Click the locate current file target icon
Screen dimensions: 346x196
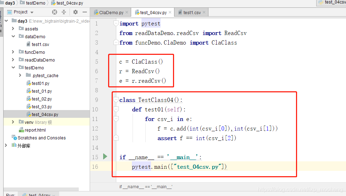coord(55,12)
